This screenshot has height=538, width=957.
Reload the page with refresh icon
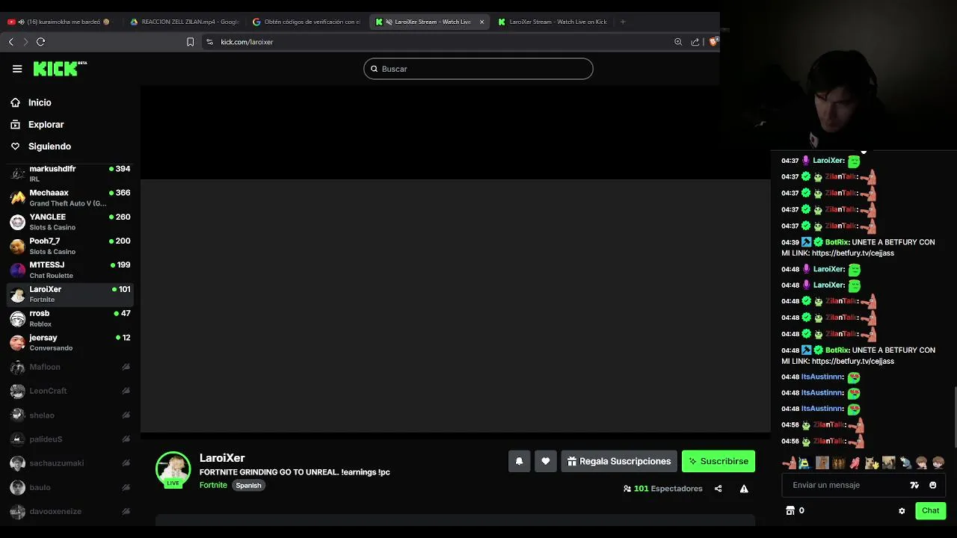pos(41,42)
